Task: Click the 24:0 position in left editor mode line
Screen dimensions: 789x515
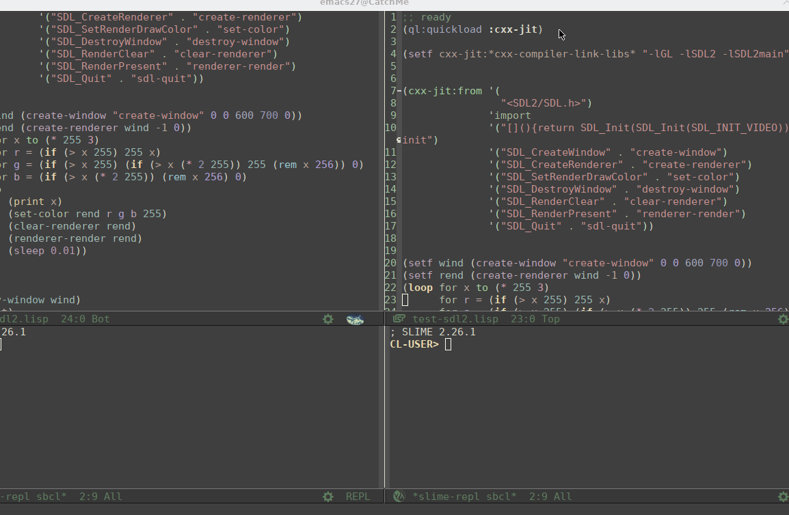Action: [x=73, y=319]
